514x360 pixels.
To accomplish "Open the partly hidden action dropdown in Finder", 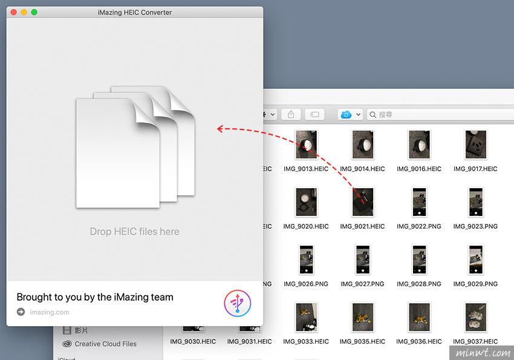I will pyautogui.click(x=270, y=114).
